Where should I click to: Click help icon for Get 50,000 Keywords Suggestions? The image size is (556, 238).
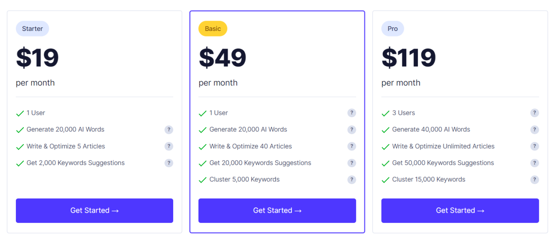point(535,163)
